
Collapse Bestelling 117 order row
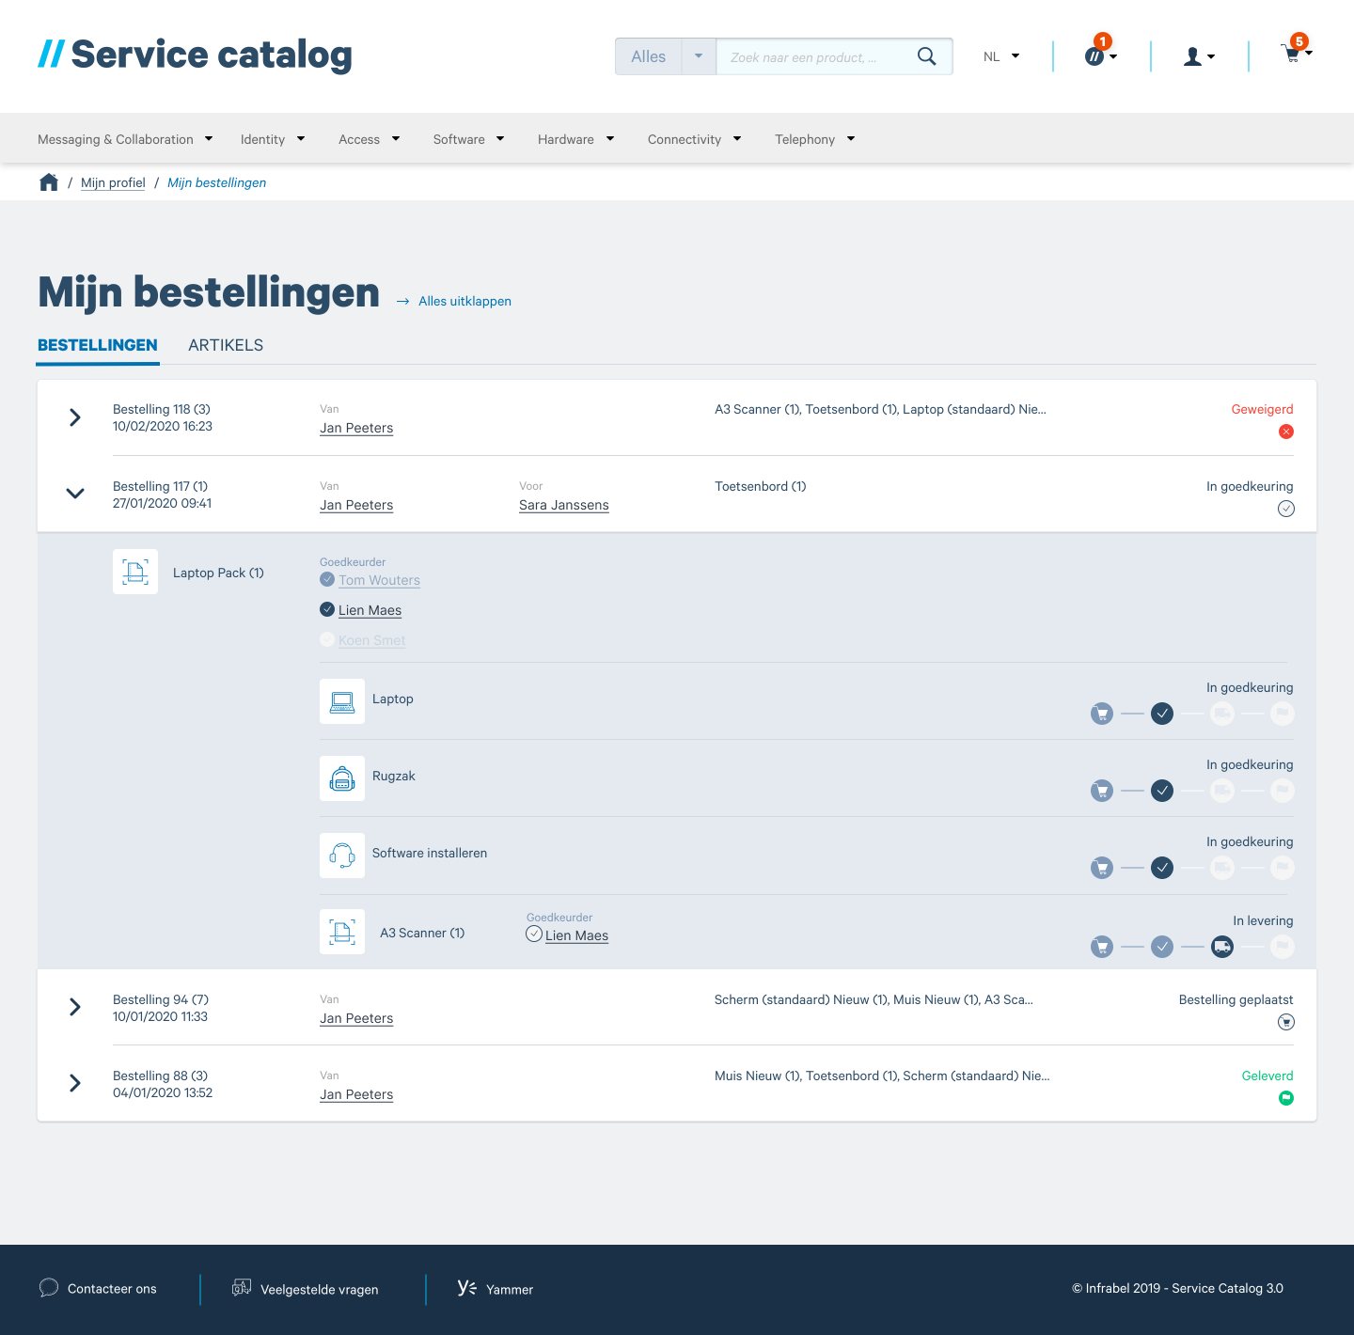[x=75, y=494]
